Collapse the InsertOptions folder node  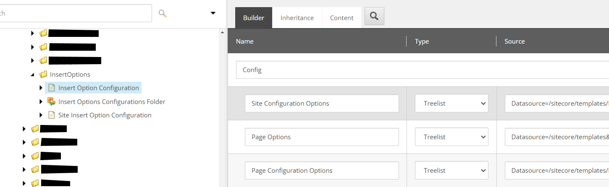tap(33, 75)
